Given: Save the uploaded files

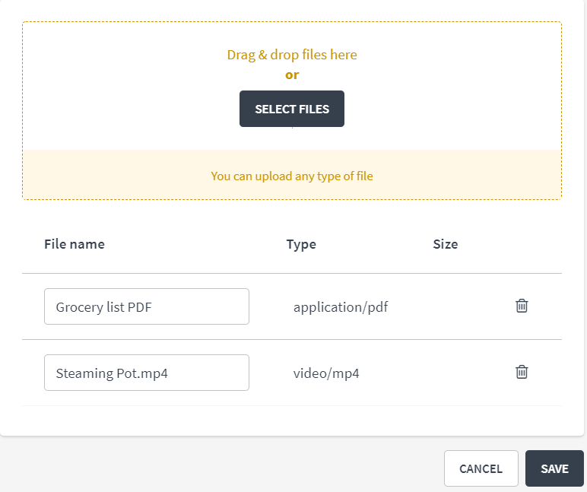Looking at the screenshot, I should pos(554,468).
